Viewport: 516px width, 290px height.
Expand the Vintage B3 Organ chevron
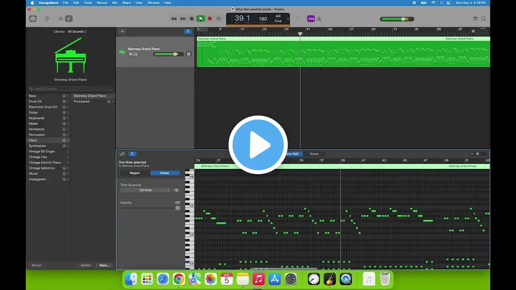[x=68, y=151]
